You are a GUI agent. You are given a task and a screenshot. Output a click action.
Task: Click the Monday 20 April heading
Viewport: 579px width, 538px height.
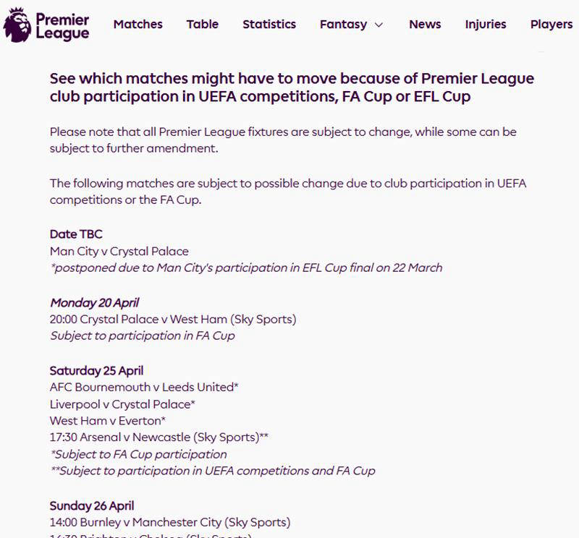coord(95,302)
